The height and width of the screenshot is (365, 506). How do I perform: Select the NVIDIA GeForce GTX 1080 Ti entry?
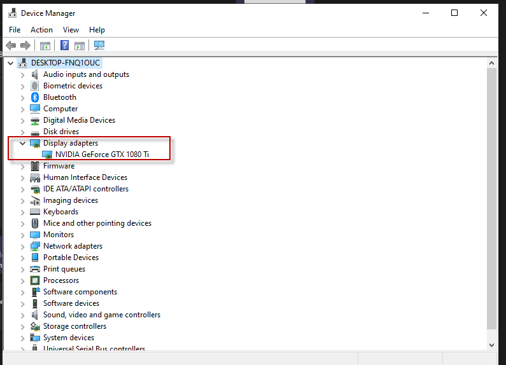[x=102, y=155]
